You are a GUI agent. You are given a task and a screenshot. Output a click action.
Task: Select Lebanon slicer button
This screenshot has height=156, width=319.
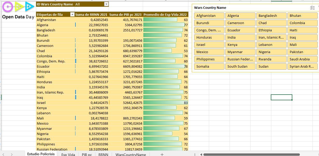coord(271,45)
